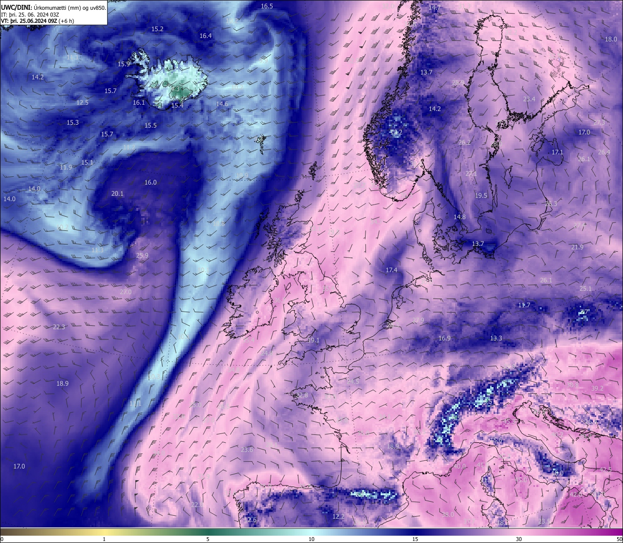Click the 15.4 label on Iceland's south coast
623x543 pixels.
pos(177,106)
